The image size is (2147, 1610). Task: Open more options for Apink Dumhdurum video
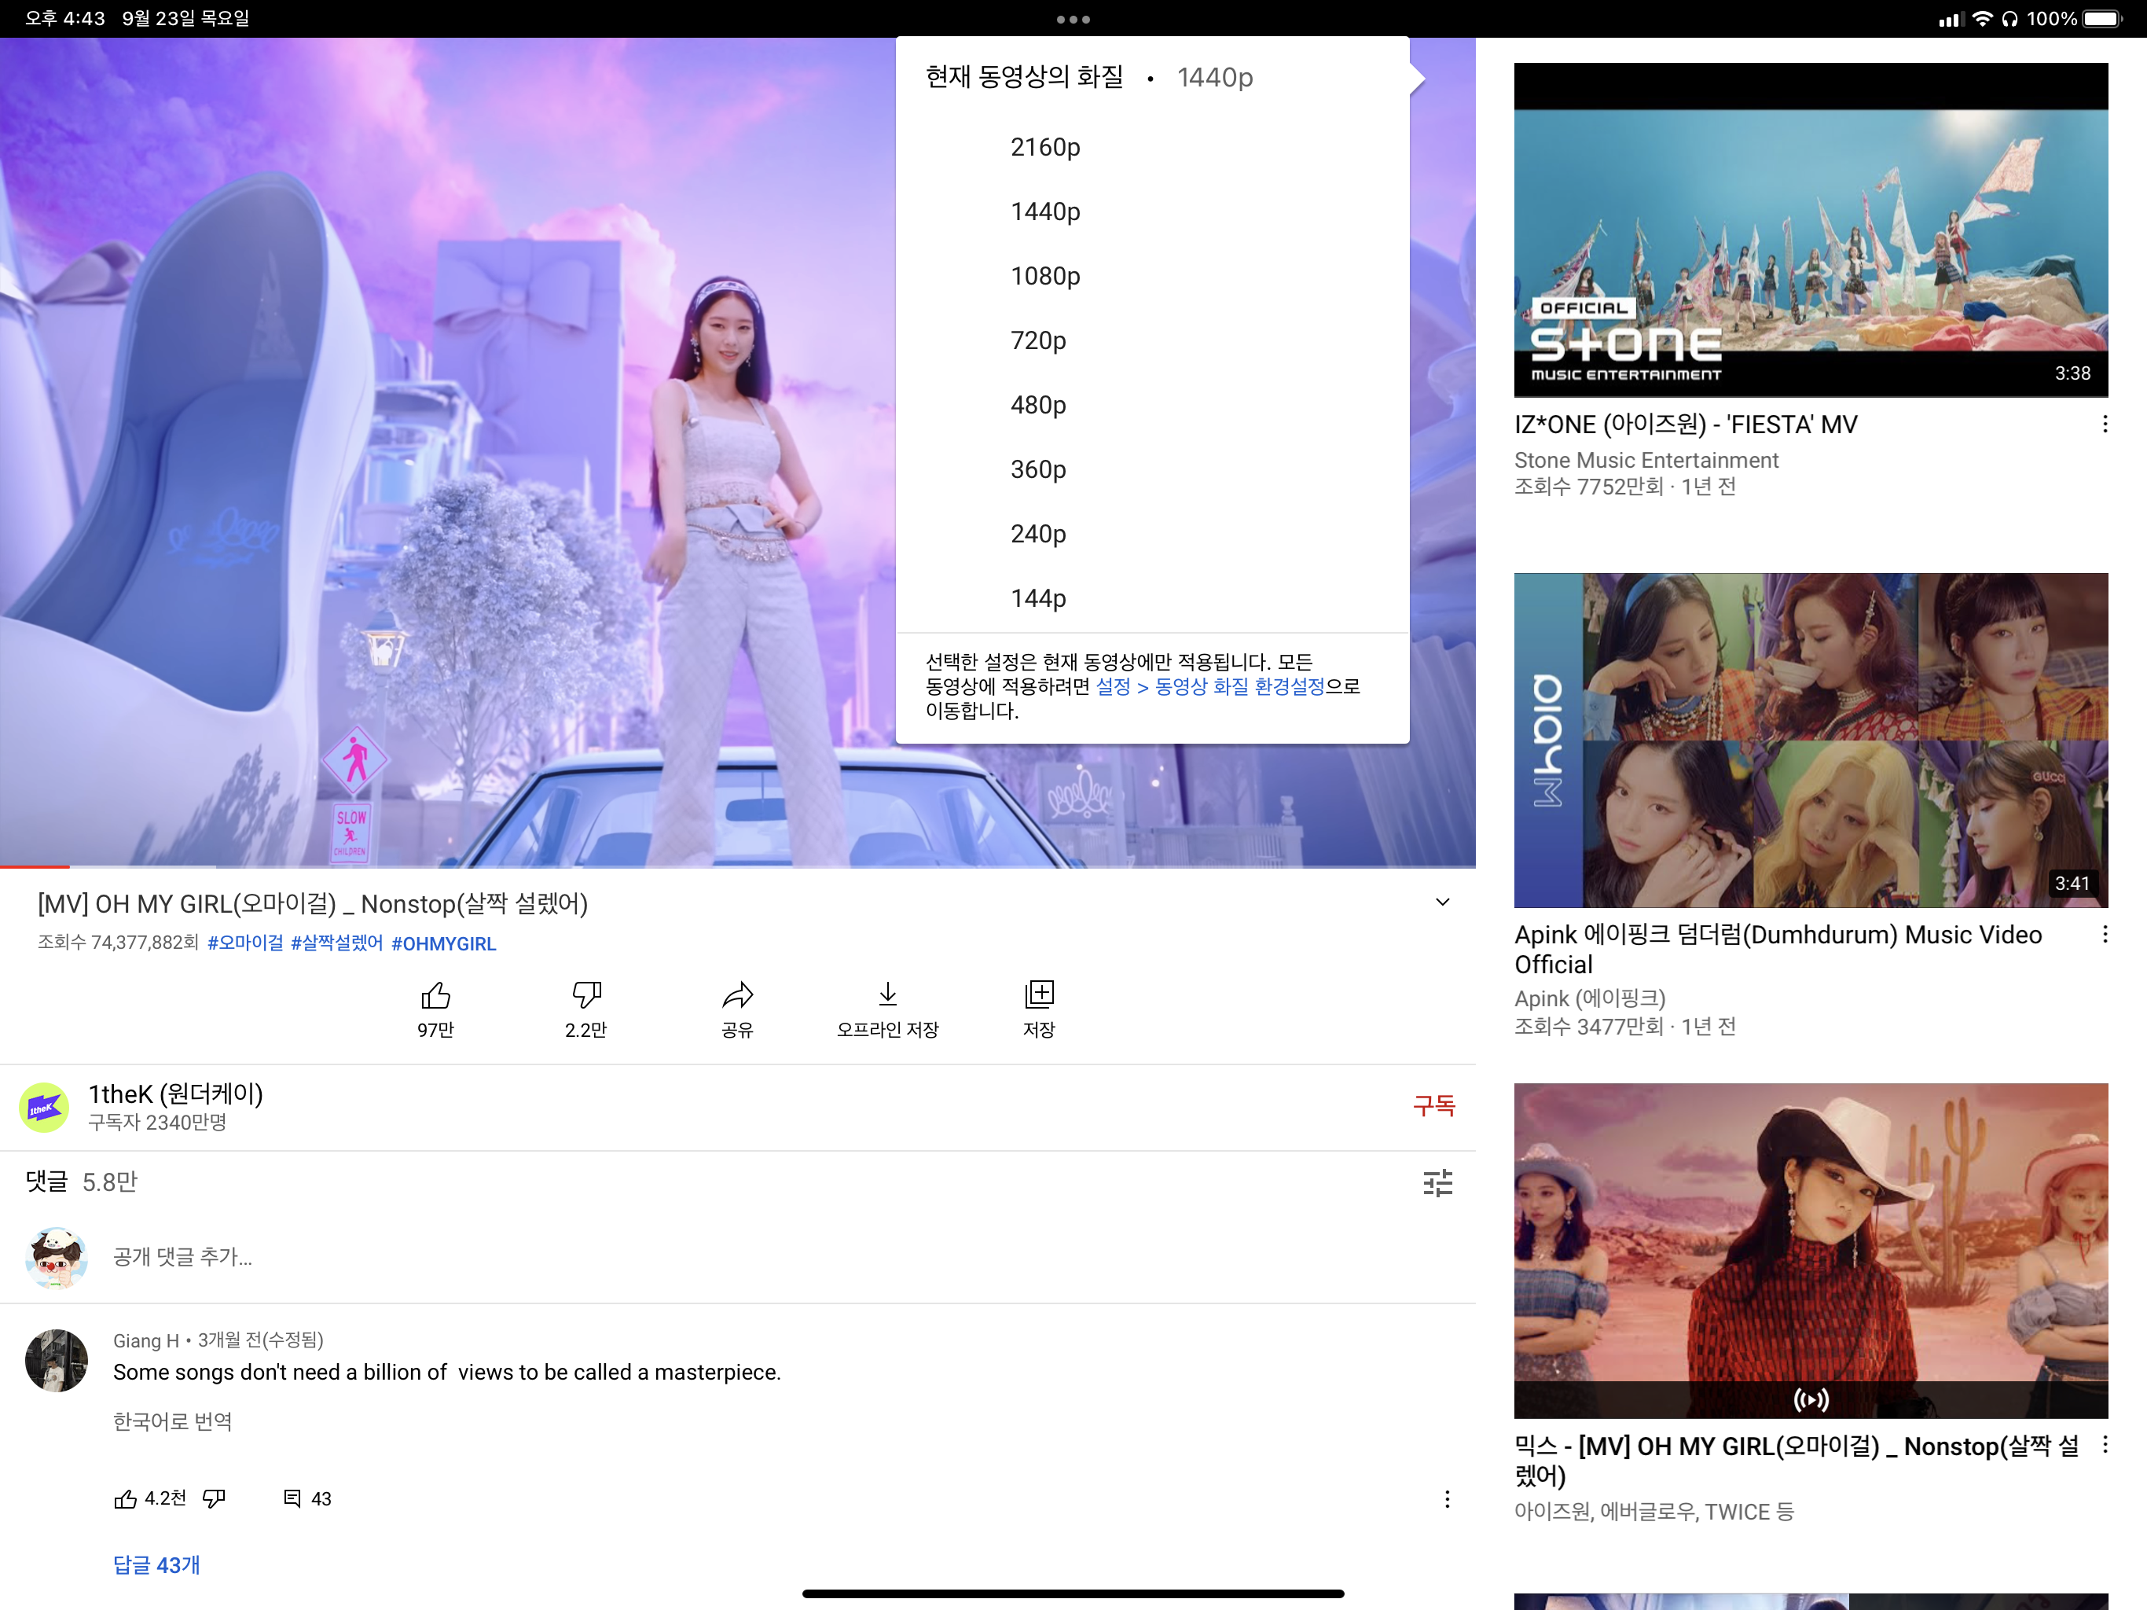tap(2105, 934)
